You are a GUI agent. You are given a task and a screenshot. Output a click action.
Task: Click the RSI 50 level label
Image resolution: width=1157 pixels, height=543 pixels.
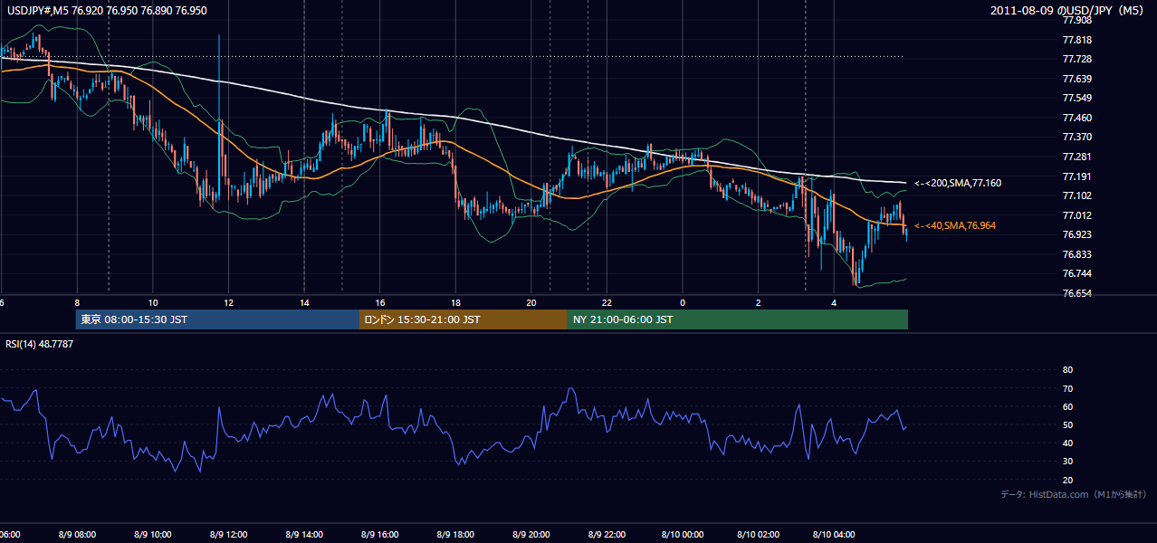[1067, 424]
